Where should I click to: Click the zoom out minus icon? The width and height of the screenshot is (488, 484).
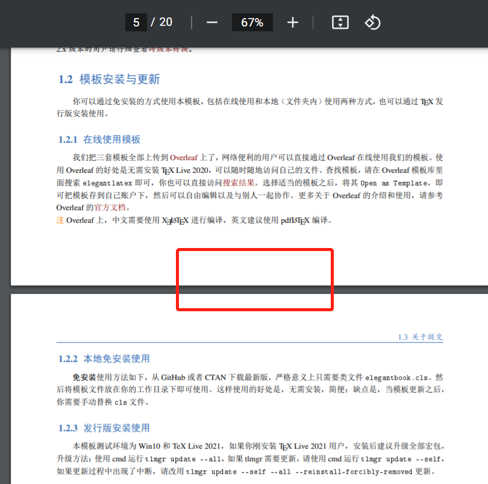pos(211,22)
